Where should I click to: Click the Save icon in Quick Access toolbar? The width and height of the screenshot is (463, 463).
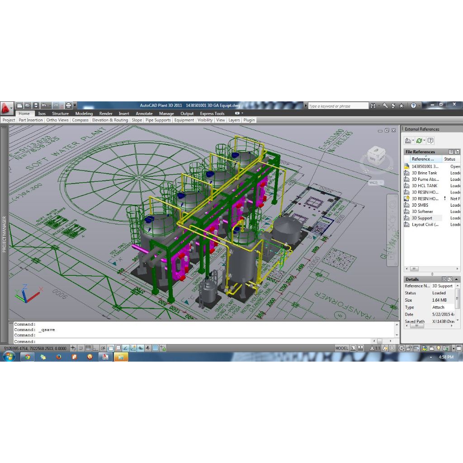[36, 105]
